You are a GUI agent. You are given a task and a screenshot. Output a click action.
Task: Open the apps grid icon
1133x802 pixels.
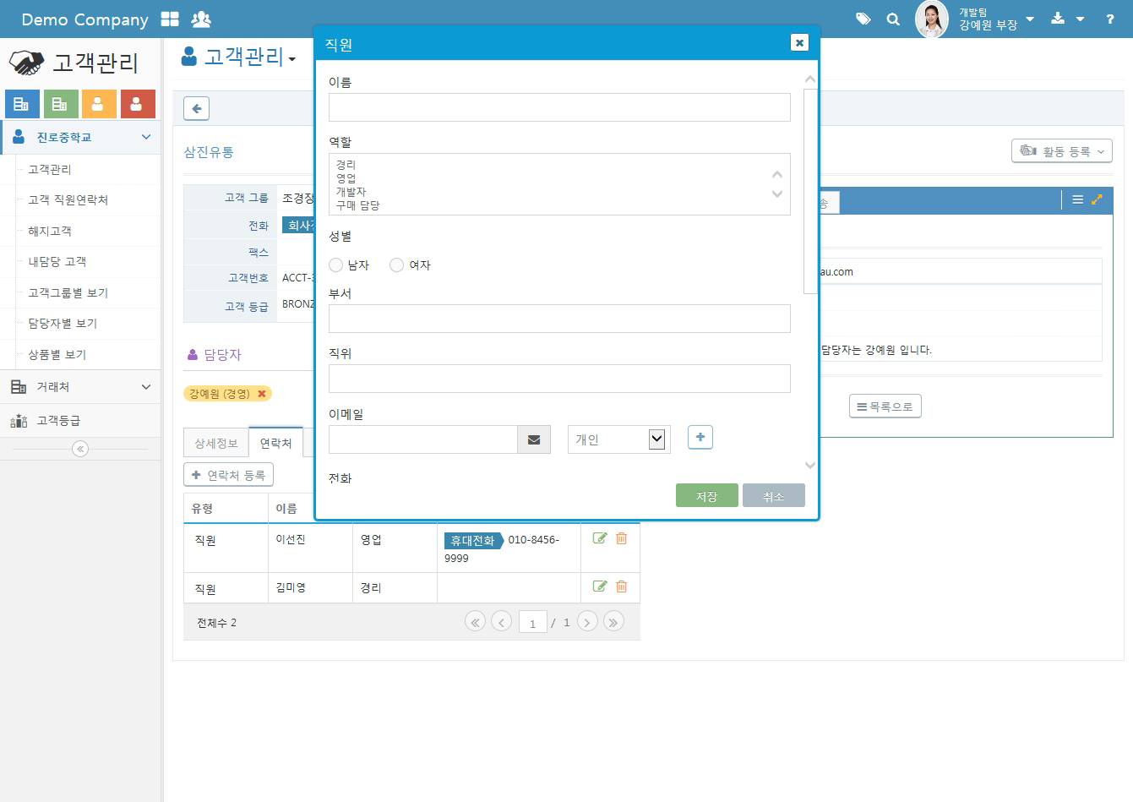[170, 19]
